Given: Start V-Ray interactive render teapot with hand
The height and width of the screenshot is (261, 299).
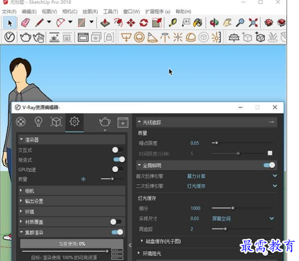Looking at the screenshot, I should pos(39,37).
